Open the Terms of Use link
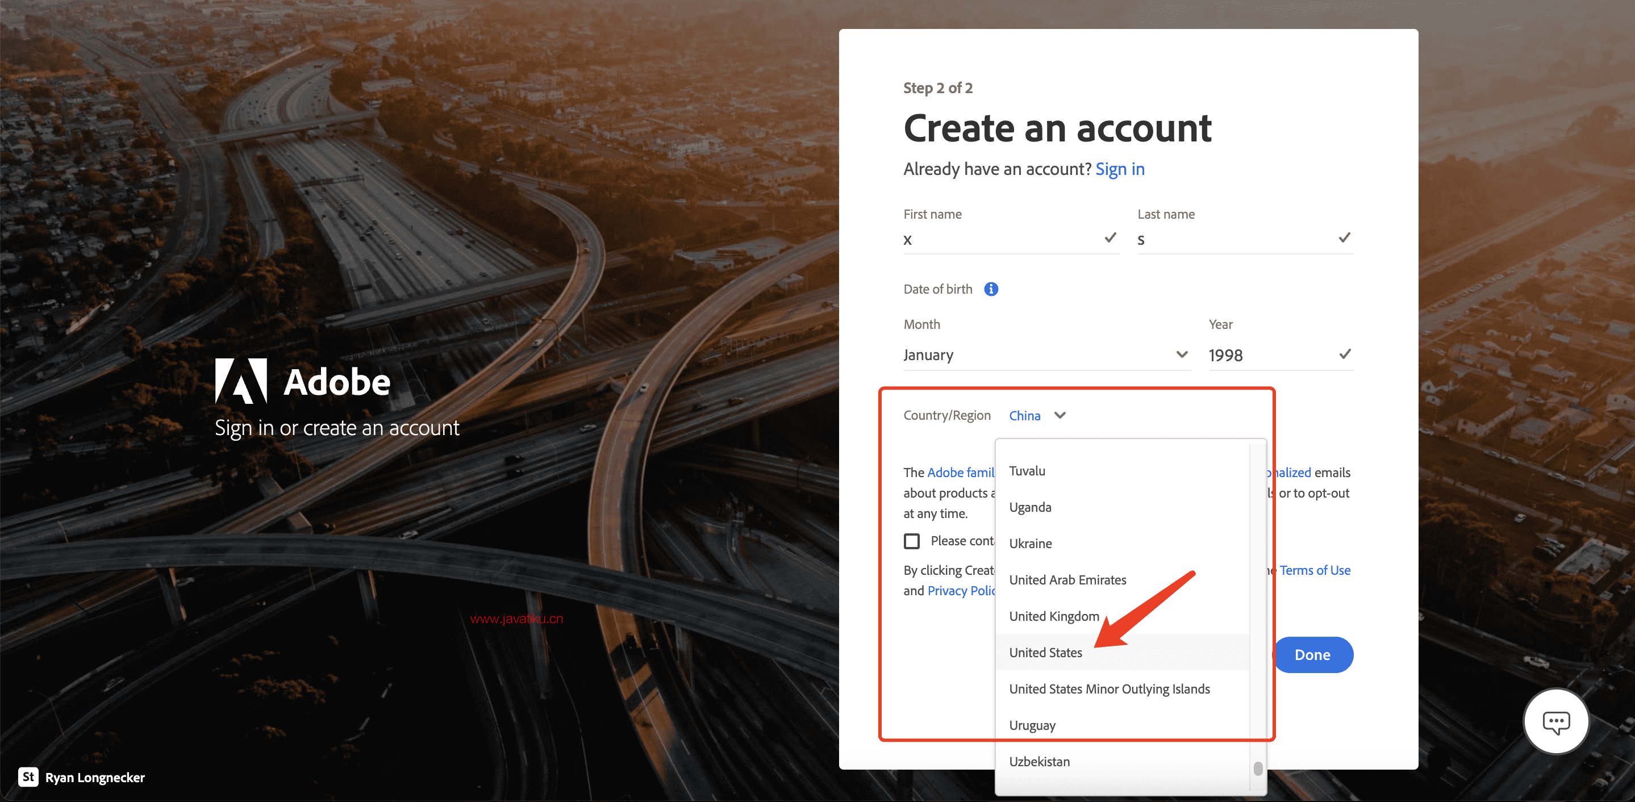Viewport: 1635px width, 802px height. tap(1315, 570)
